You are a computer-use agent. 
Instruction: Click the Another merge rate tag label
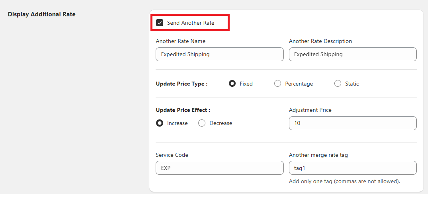(x=318, y=155)
